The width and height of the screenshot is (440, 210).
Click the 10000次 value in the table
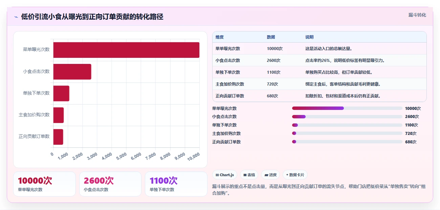coord(275,49)
